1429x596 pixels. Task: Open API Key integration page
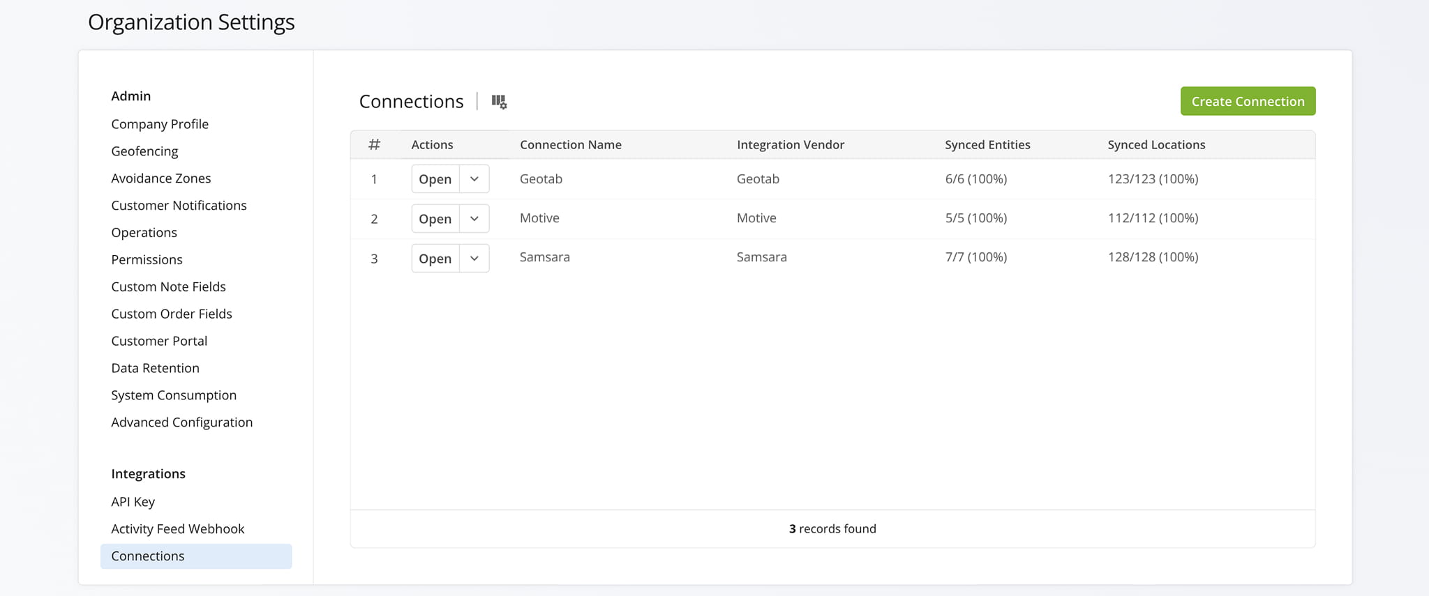pyautogui.click(x=133, y=502)
